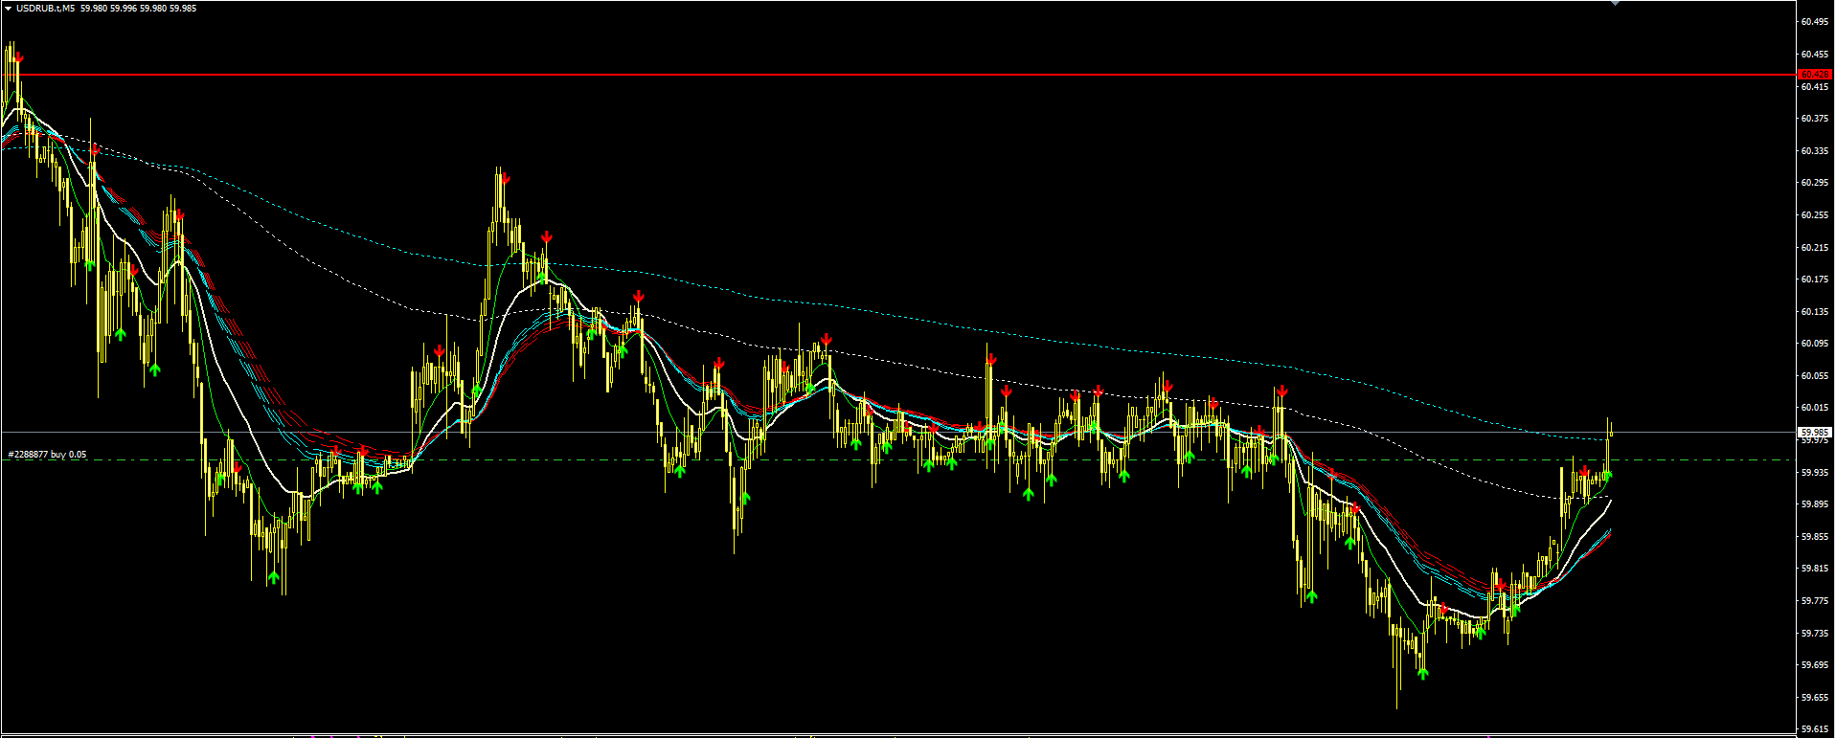Click the white 59.985 current price tag

tap(1815, 432)
